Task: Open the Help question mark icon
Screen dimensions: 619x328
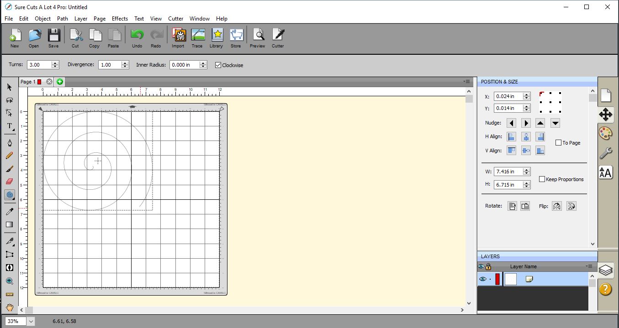Action: point(605,289)
